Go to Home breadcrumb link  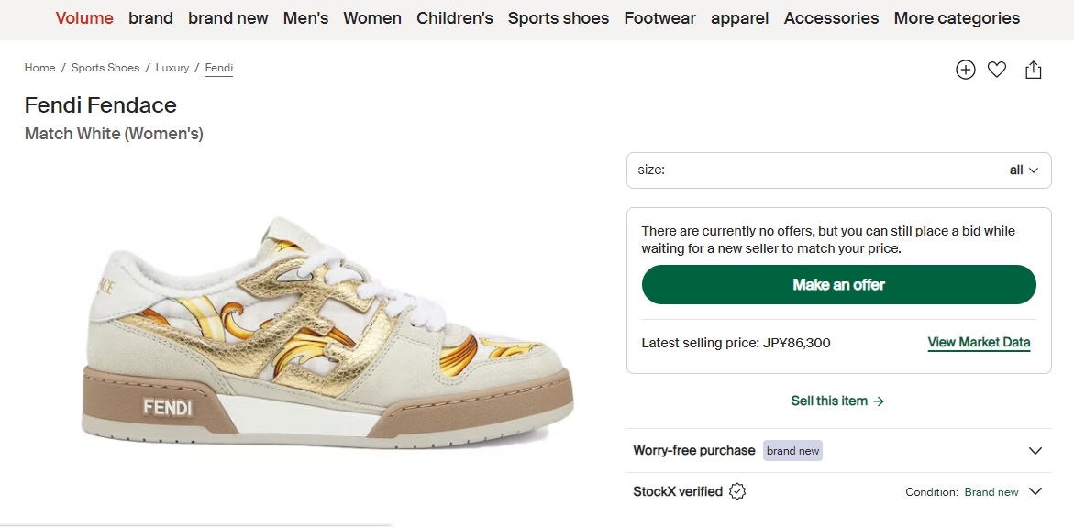(x=40, y=68)
